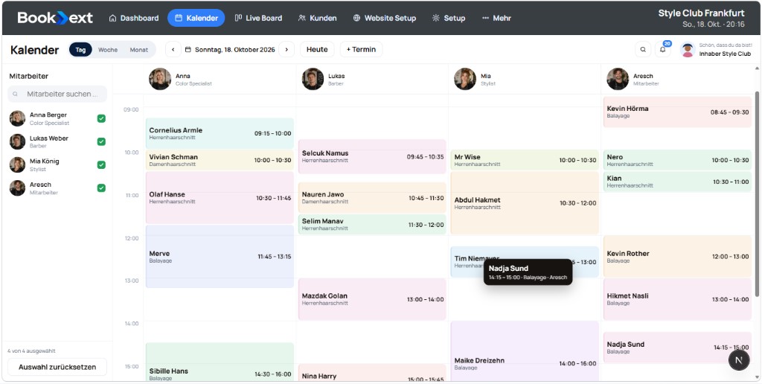Open date picker Sonntag, 18. Oktober 2026
This screenshot has height=384, width=762.
(x=230, y=50)
